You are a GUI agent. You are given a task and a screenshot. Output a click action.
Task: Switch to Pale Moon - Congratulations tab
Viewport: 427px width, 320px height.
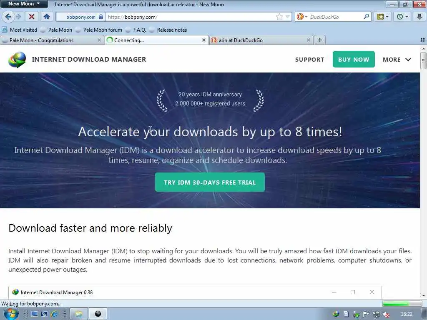point(49,40)
